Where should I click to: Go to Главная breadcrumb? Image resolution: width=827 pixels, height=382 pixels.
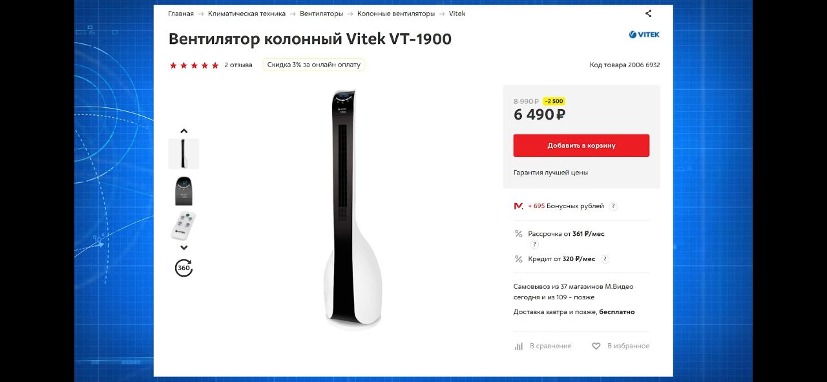pyautogui.click(x=181, y=14)
